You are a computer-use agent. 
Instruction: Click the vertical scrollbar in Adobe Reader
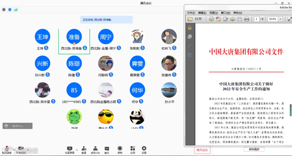click(x=290, y=110)
